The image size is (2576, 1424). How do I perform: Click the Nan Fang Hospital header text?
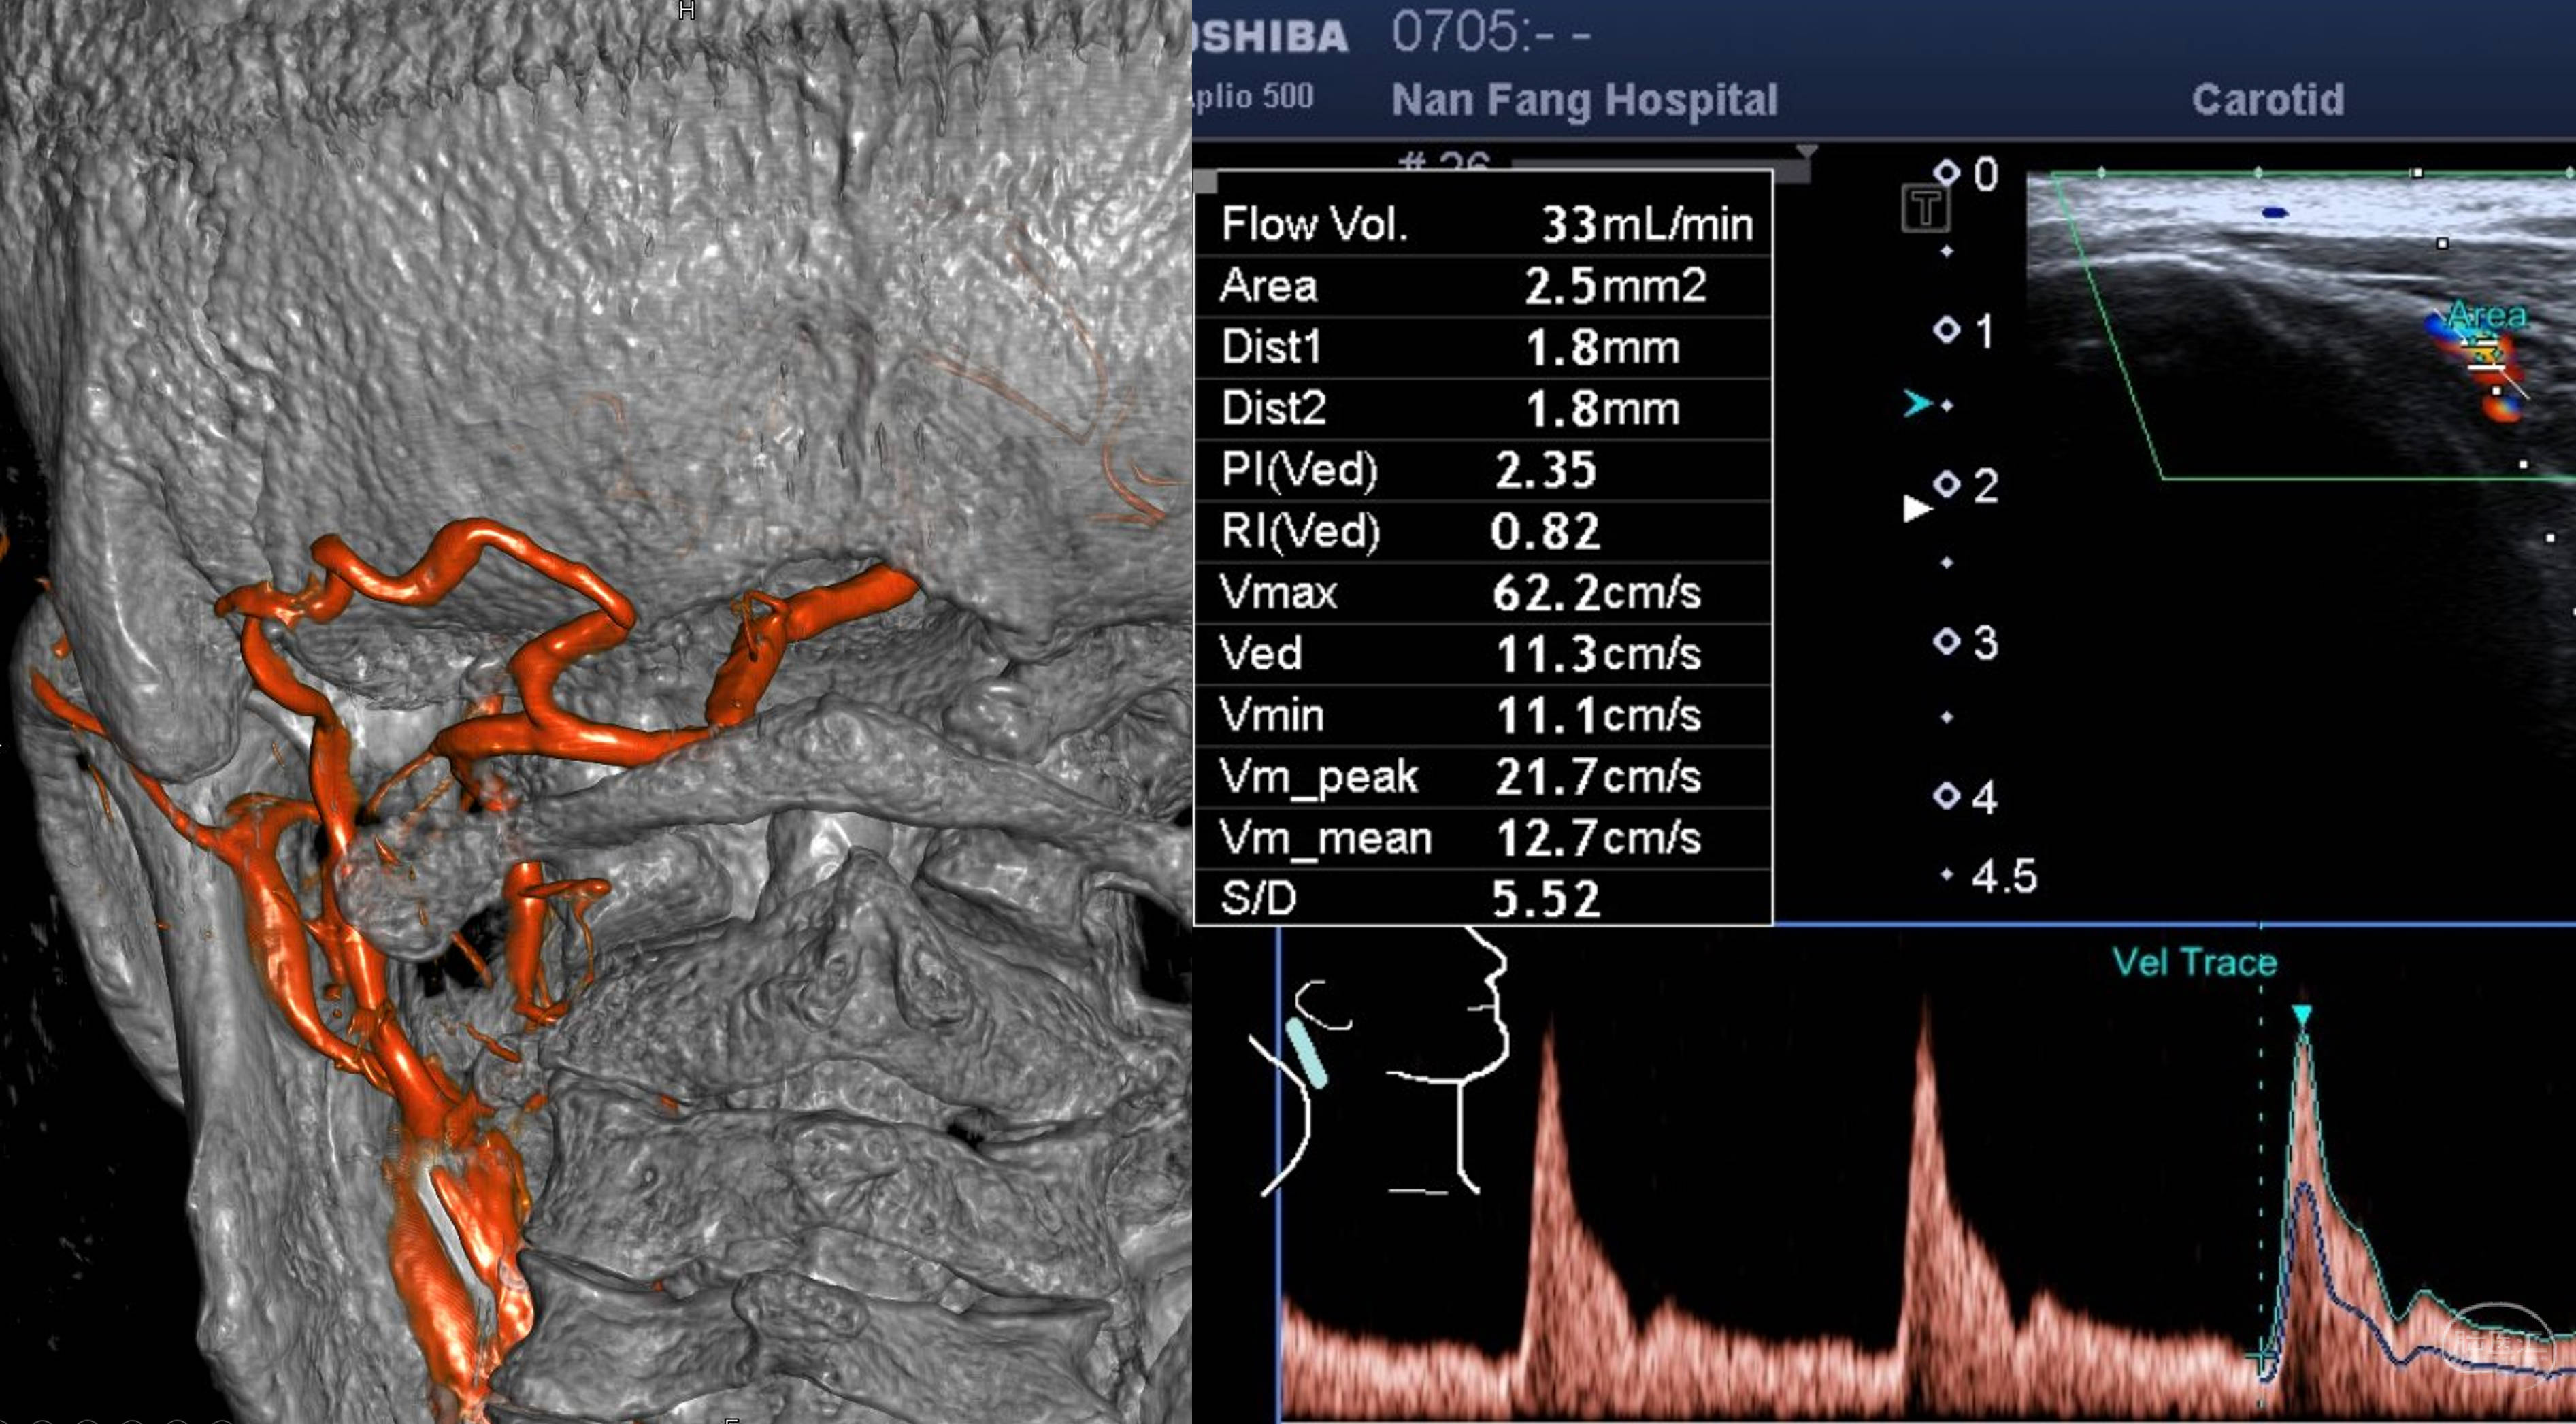point(1584,100)
